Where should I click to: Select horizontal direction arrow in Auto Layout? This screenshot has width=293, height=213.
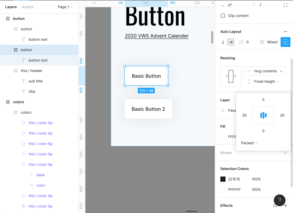click(x=231, y=42)
